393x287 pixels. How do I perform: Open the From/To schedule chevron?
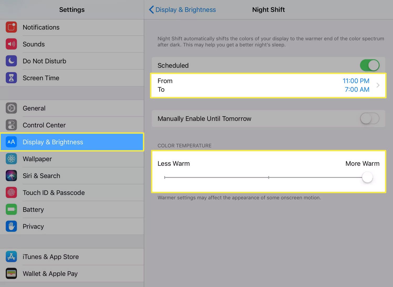click(x=378, y=85)
